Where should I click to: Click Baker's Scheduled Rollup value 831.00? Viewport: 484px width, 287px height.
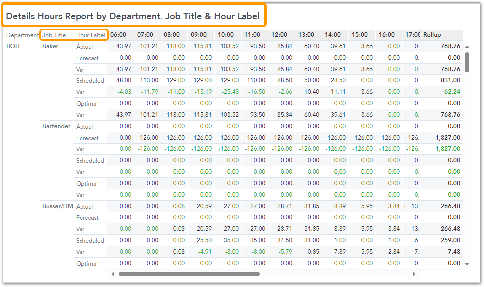[450, 80]
